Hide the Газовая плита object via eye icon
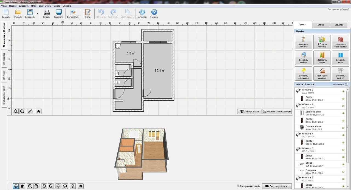The image size is (351, 190). 343,128
